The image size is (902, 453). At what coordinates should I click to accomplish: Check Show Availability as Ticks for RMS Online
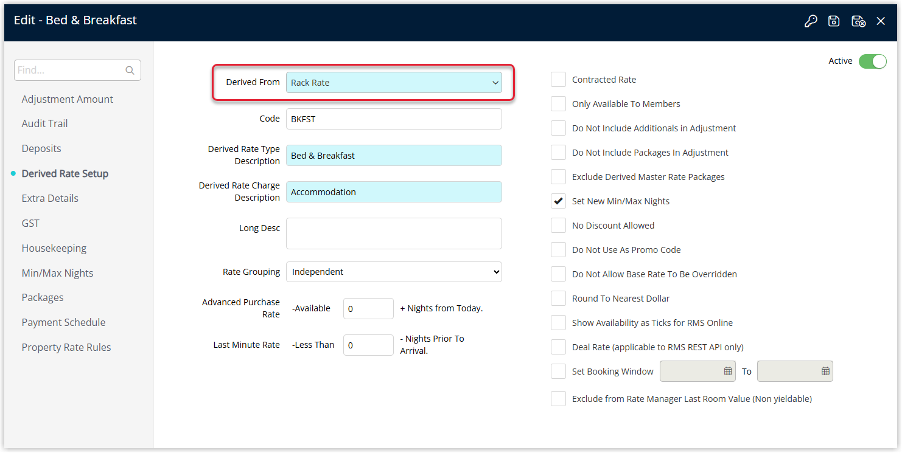point(558,323)
